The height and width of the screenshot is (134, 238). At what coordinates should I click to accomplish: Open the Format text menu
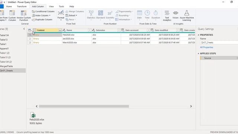coord(61,15)
